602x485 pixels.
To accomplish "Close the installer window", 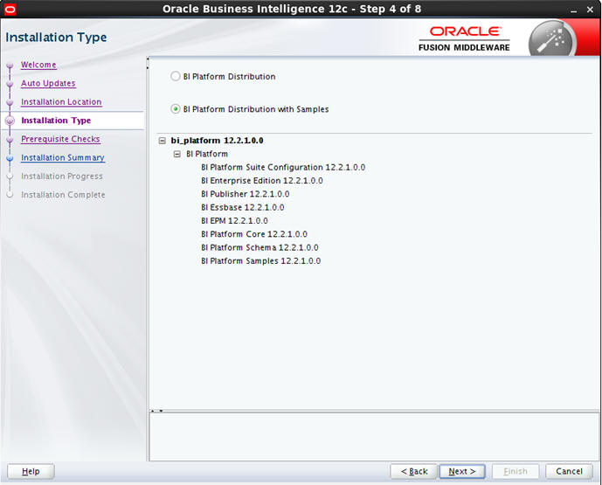I will point(590,10).
